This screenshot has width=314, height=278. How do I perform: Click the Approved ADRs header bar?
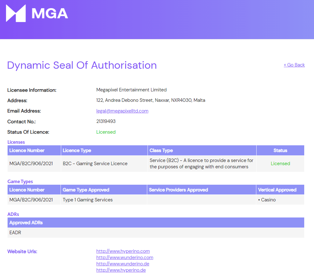(x=156, y=223)
